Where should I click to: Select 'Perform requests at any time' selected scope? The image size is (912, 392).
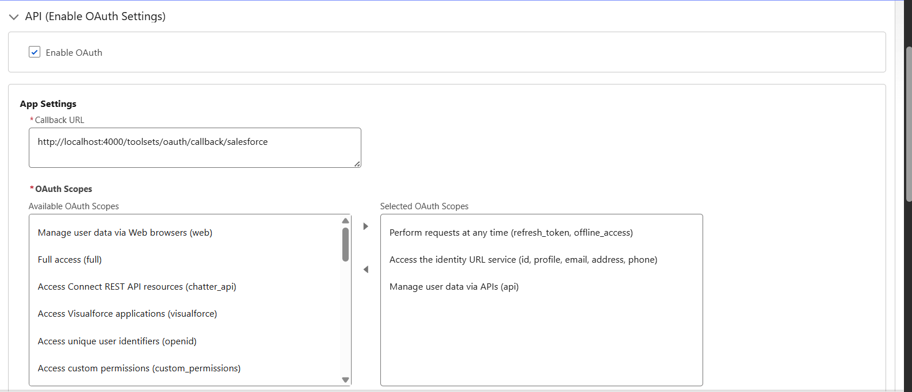coord(511,233)
